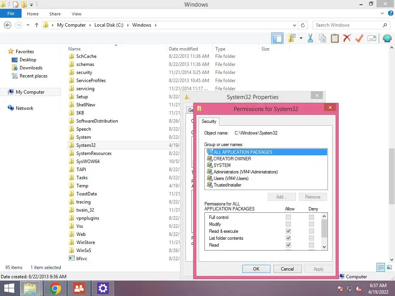Open Customize Quick Access Toolbar dropdown
This screenshot has height=296, width=395.
click(32, 5)
